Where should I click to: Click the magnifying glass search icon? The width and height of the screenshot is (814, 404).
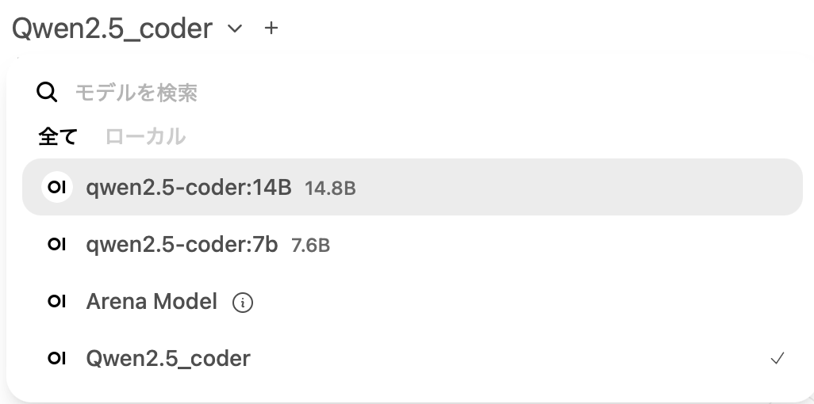(x=48, y=93)
